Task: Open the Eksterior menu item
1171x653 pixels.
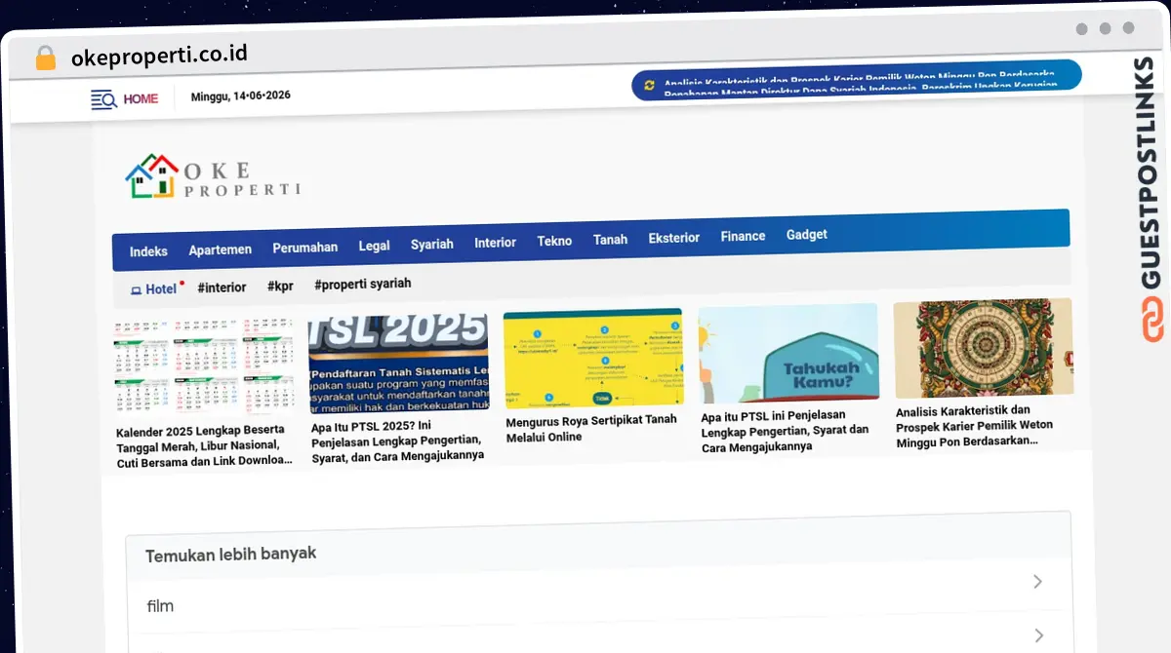Action: [674, 238]
